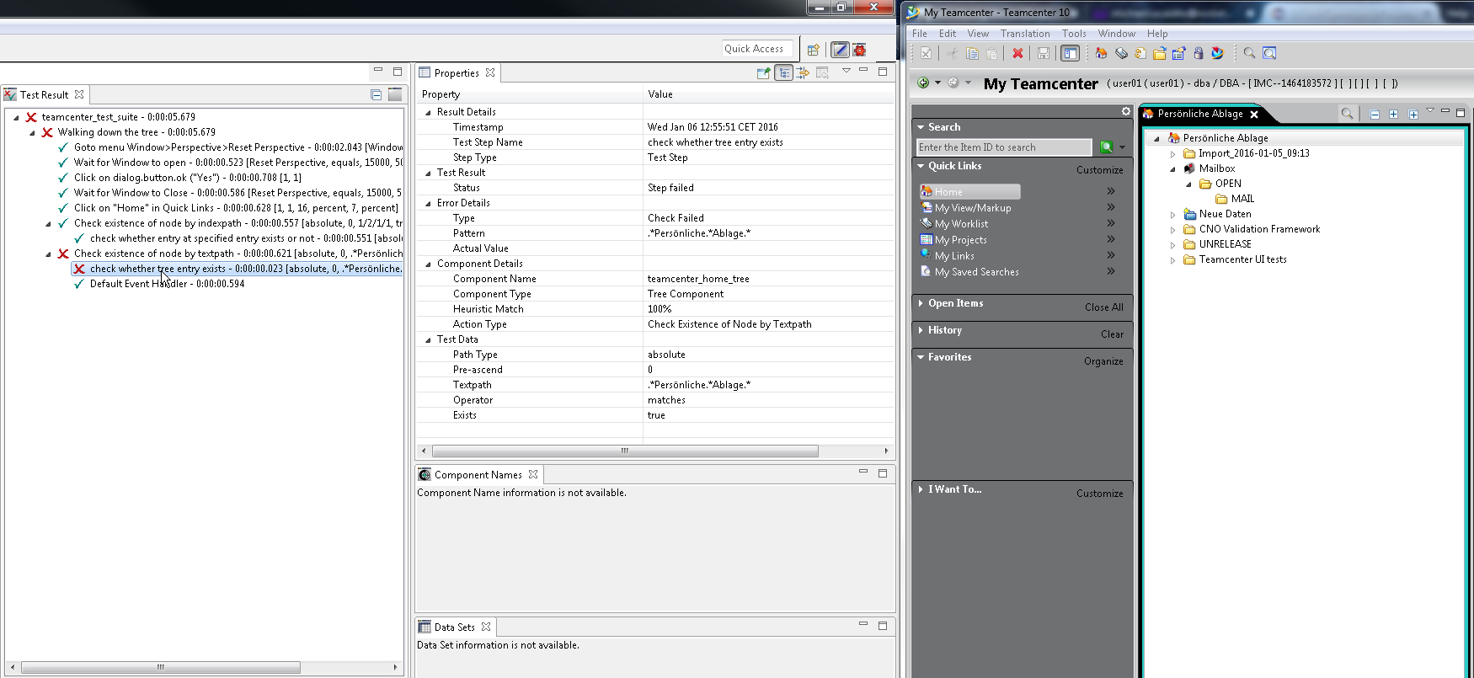Expand tree with the single plus icon
The height and width of the screenshot is (678, 1474).
[1393, 114]
